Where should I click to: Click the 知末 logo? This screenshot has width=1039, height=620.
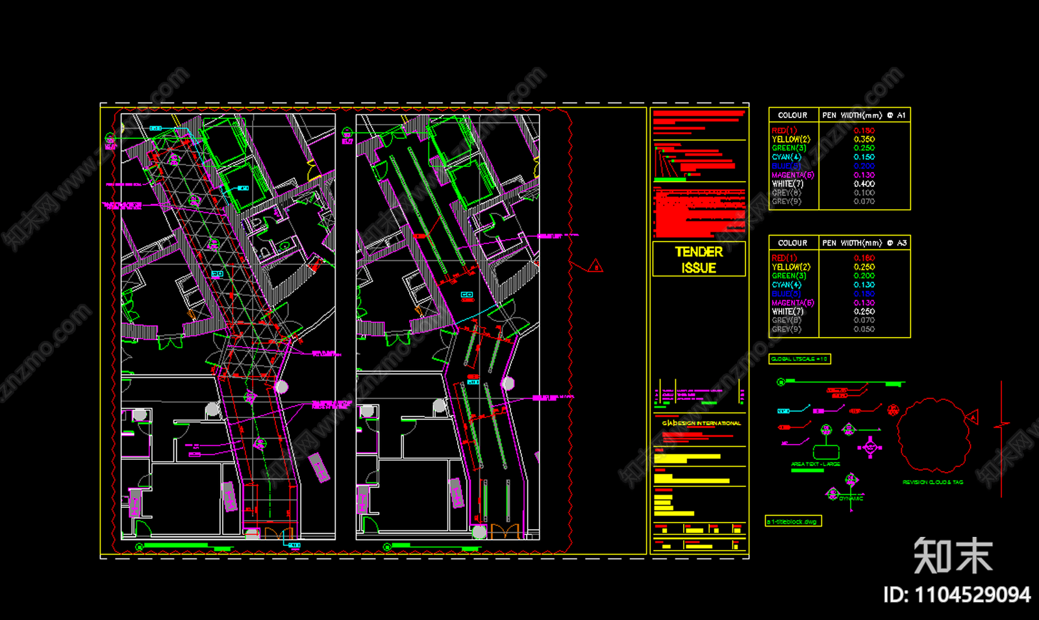(953, 556)
